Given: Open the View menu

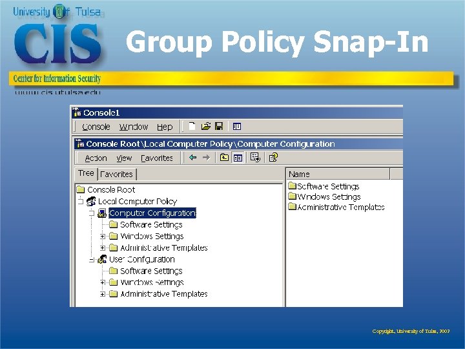Looking at the screenshot, I should pyautogui.click(x=124, y=158).
